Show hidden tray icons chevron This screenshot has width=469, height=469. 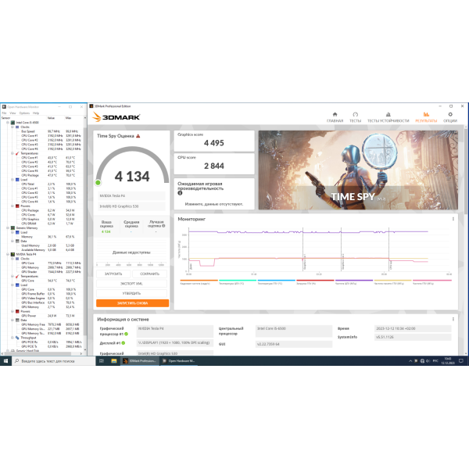(410, 361)
